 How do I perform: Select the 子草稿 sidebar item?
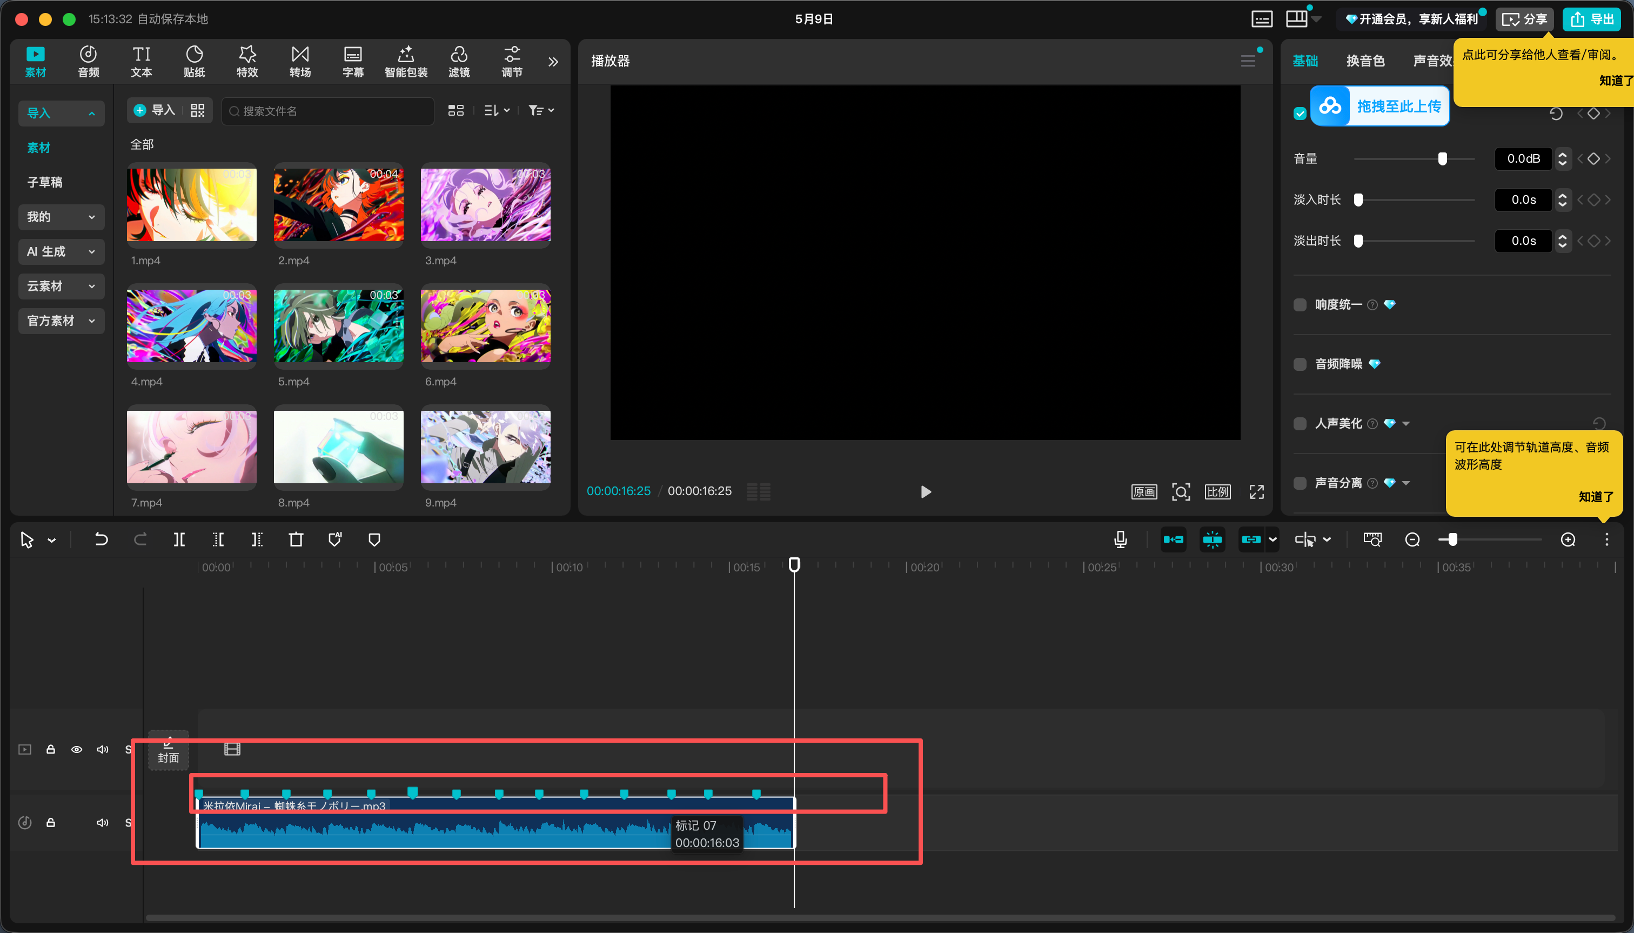coord(45,182)
